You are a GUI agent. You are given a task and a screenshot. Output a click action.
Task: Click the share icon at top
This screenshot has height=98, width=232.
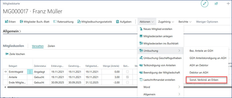(216, 3)
